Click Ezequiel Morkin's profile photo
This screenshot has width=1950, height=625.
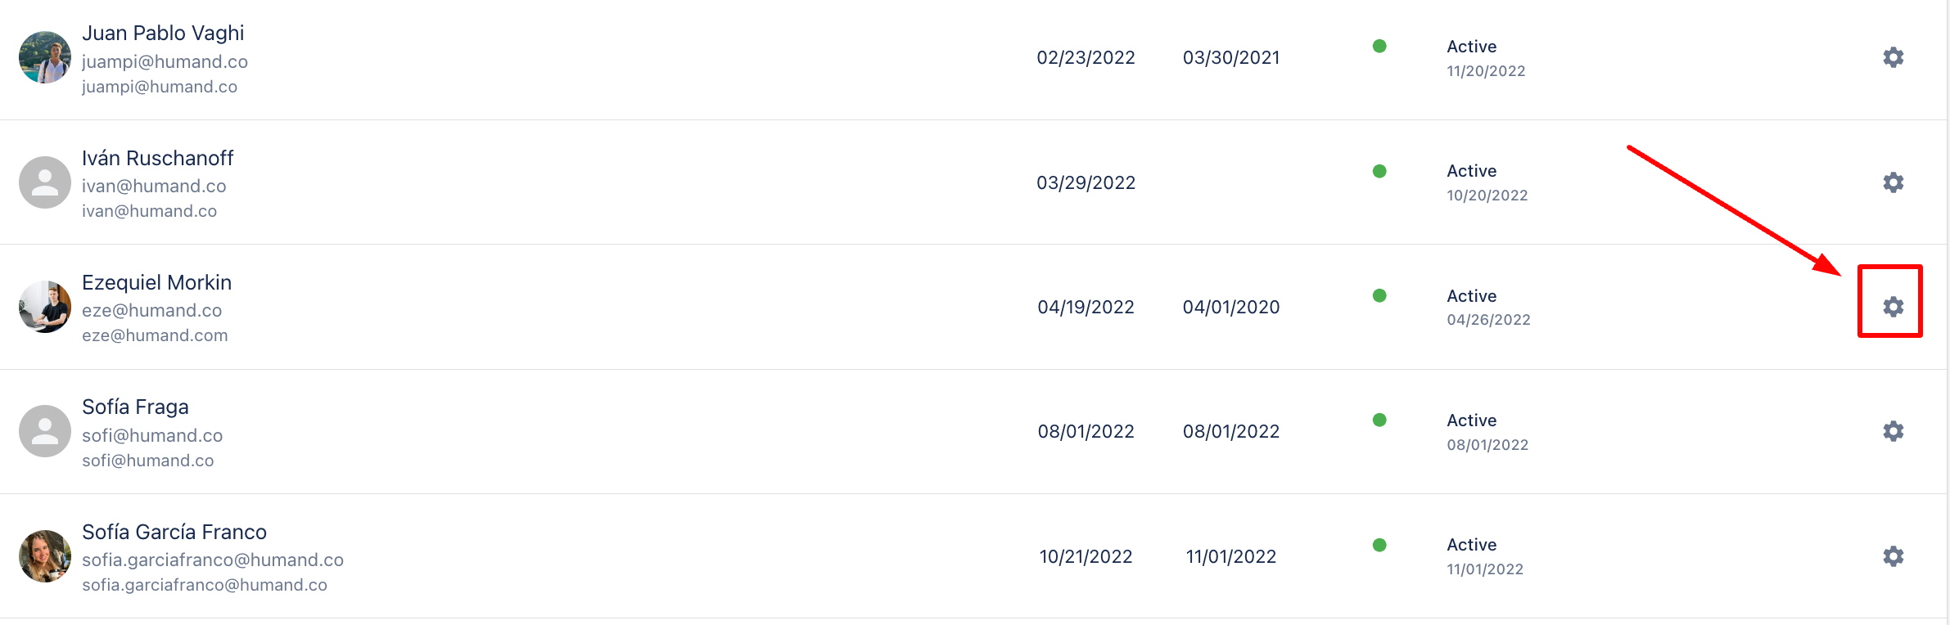point(45,307)
